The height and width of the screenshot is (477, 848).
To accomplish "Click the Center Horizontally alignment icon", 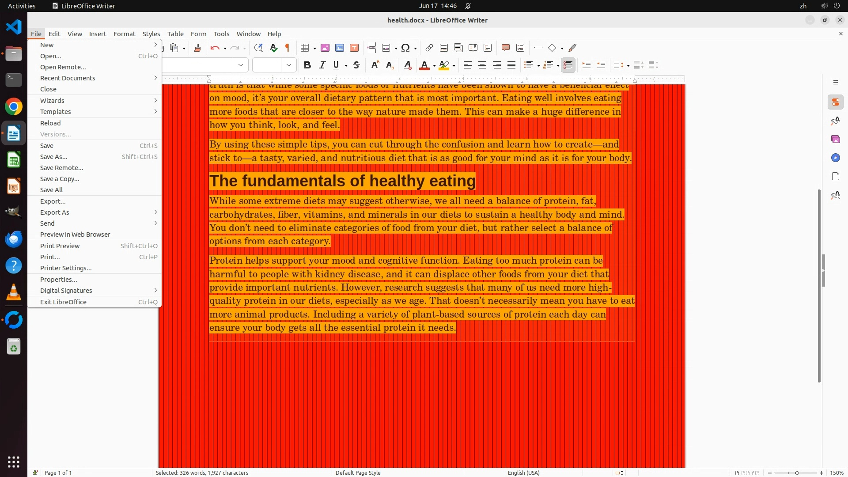I will (x=482, y=65).
